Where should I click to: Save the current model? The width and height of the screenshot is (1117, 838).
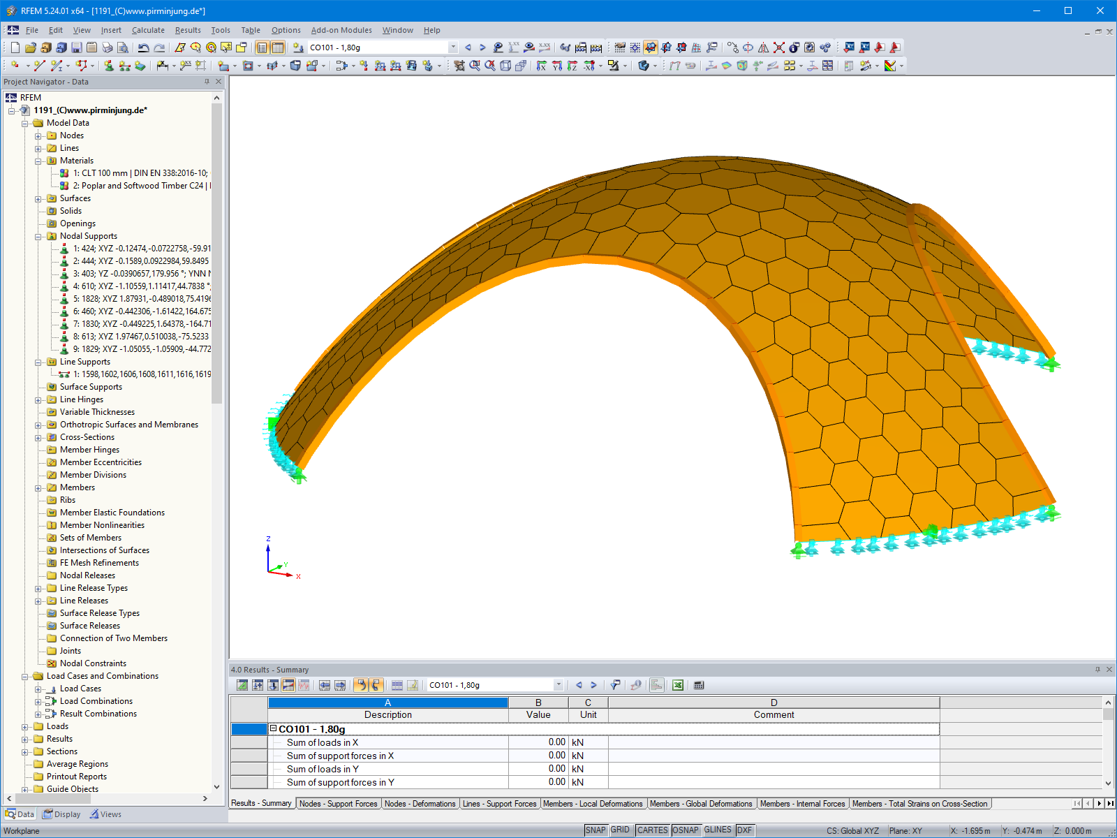tap(77, 47)
